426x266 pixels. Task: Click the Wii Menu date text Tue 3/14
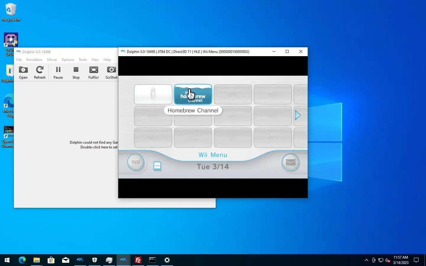[213, 167]
